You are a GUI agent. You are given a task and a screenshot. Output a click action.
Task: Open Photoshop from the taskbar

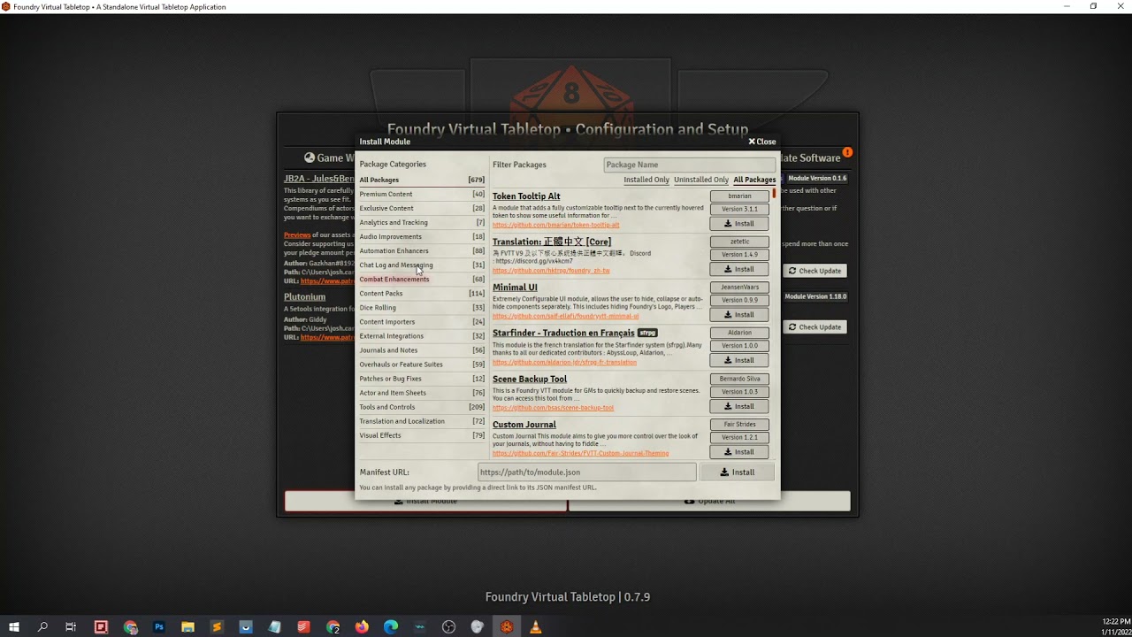[x=159, y=627]
